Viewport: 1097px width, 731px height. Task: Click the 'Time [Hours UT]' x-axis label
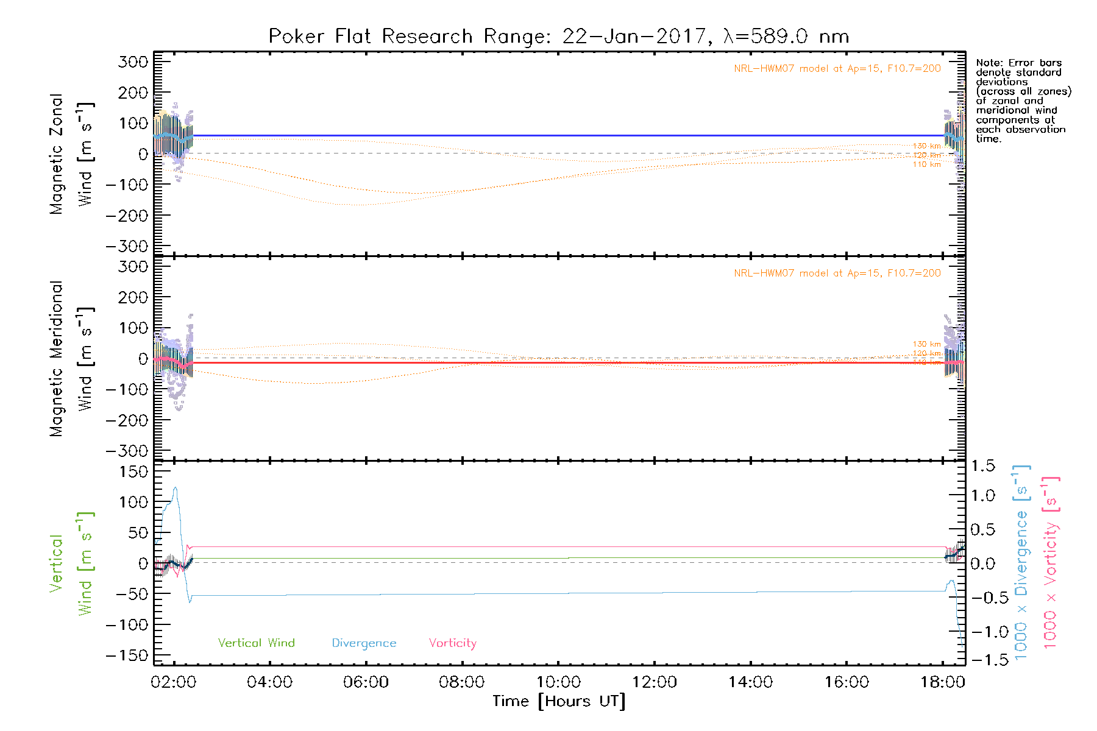pos(559,701)
